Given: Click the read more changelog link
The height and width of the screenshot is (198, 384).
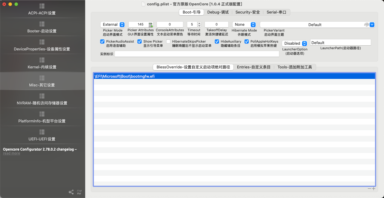Looking at the screenshot, I should pyautogui.click(x=11, y=153).
